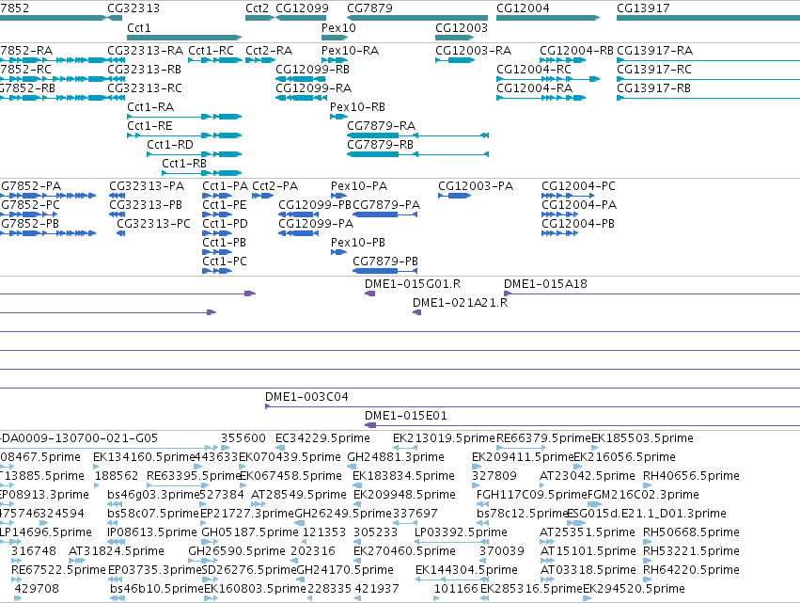Image resolution: width=800 pixels, height=603 pixels.
Task: Select transcript Cct1-RE
Action: (x=184, y=135)
